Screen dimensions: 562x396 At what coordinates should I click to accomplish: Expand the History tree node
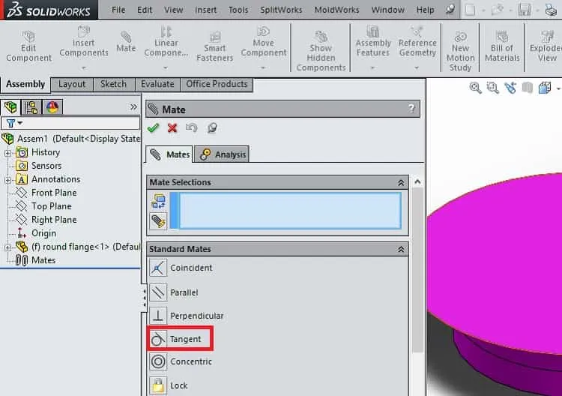7,153
